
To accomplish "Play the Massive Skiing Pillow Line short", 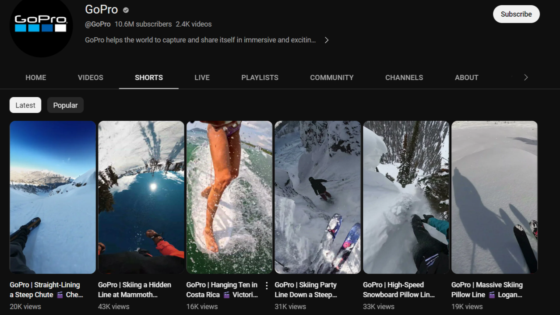I will coord(494,197).
